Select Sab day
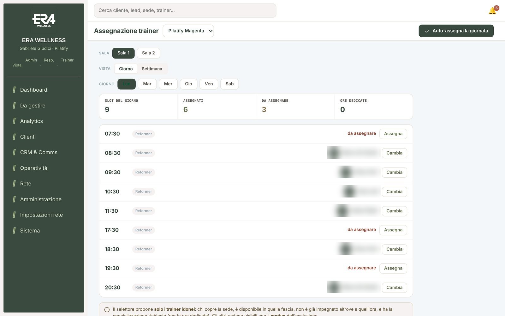This screenshot has height=316, width=505. click(x=229, y=84)
